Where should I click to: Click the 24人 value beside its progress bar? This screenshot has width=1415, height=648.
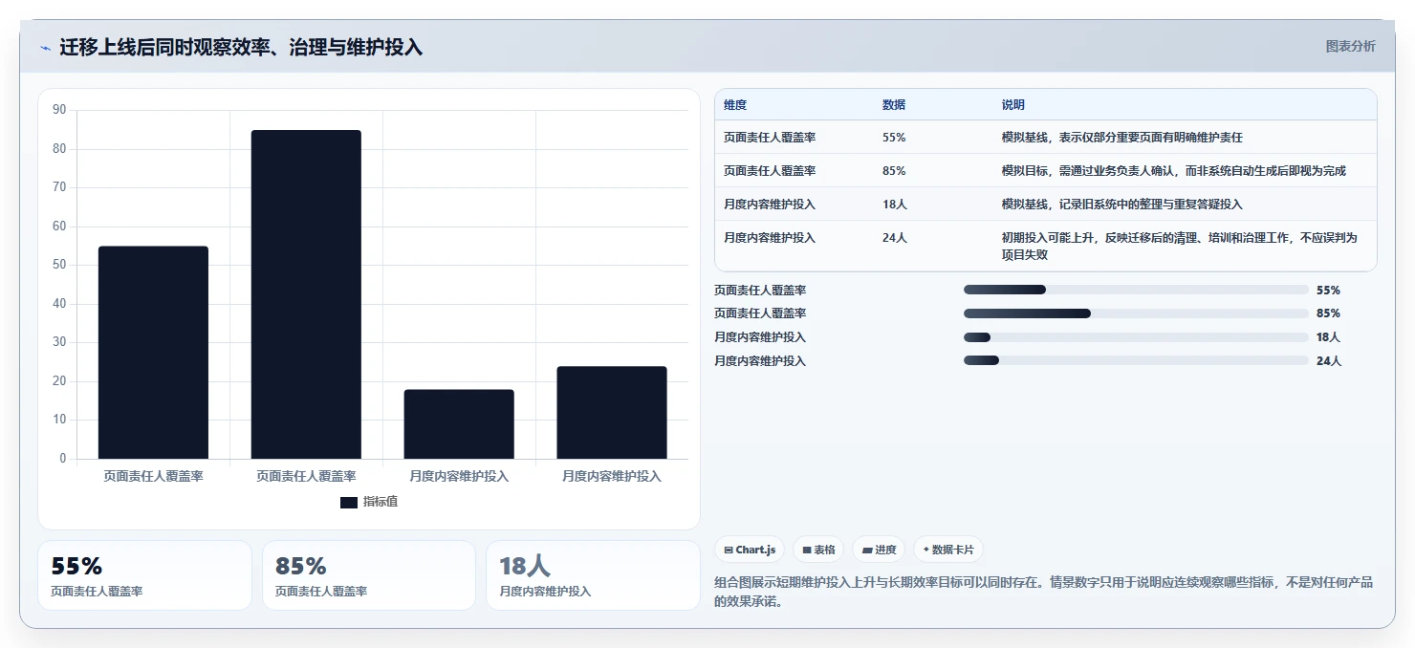click(x=1329, y=360)
